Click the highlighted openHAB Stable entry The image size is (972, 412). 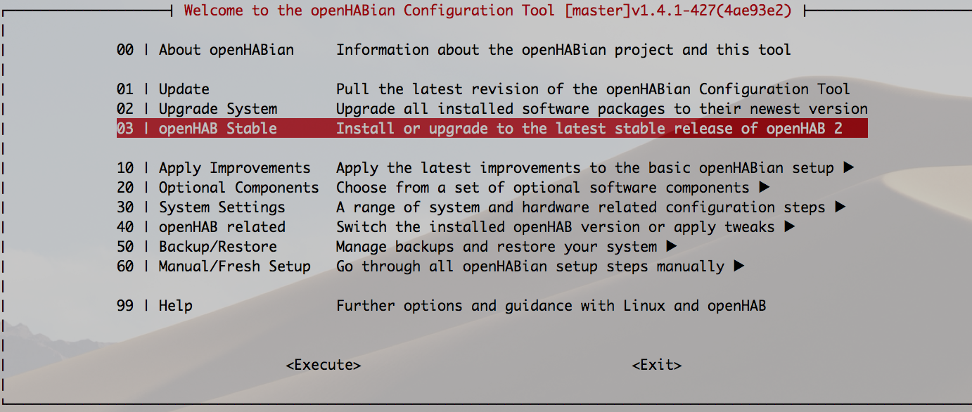coord(217,129)
